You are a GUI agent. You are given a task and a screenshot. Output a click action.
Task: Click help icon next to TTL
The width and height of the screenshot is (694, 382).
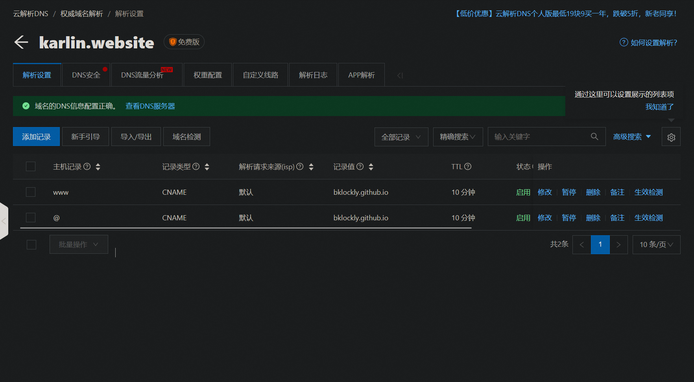pyautogui.click(x=468, y=166)
